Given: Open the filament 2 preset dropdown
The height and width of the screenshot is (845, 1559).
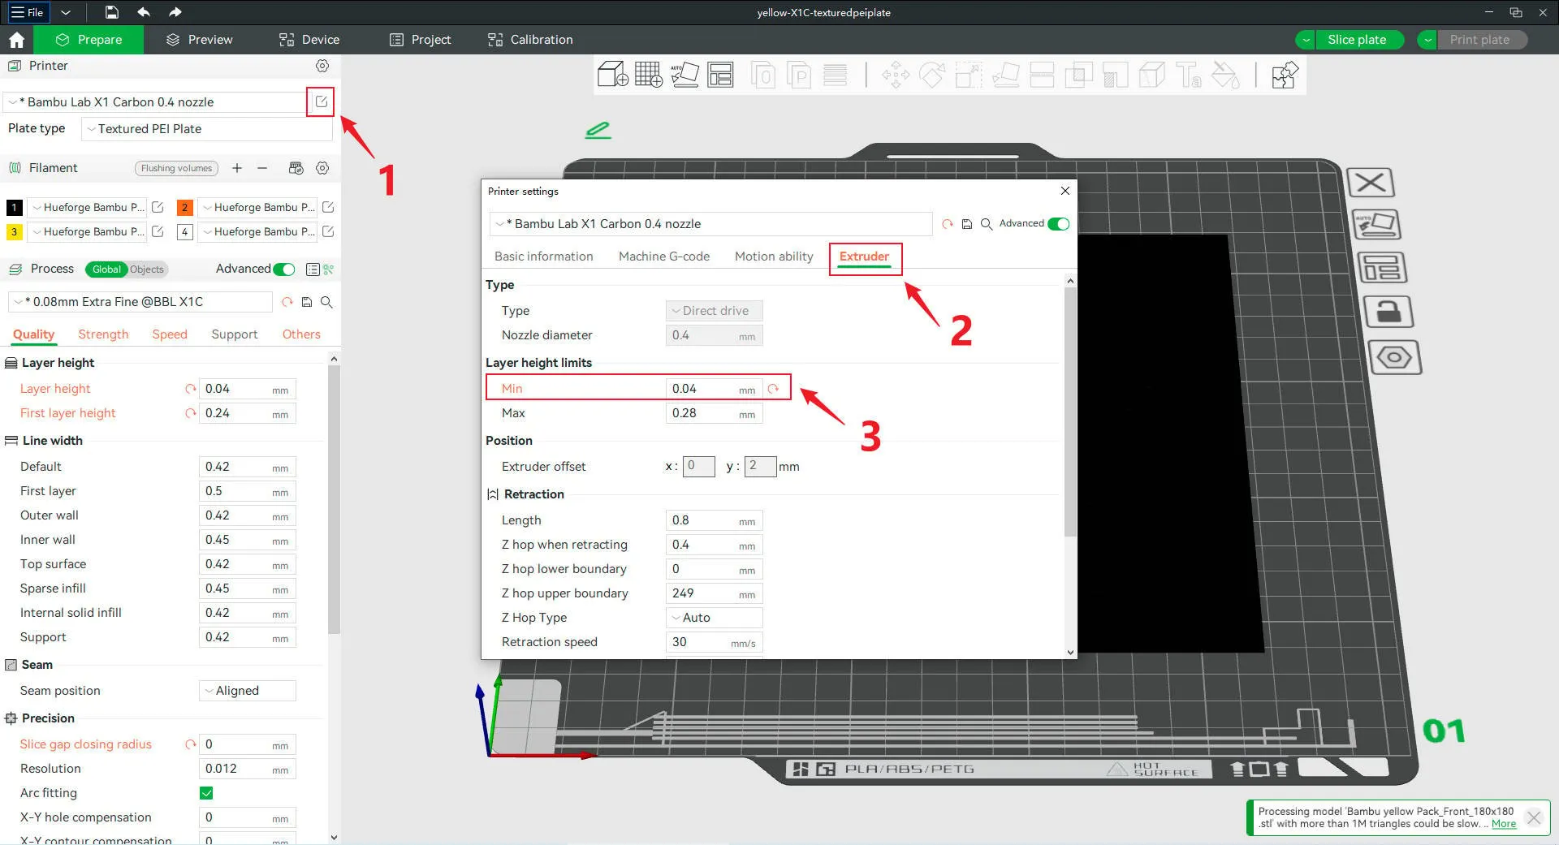Looking at the screenshot, I should tap(258, 207).
